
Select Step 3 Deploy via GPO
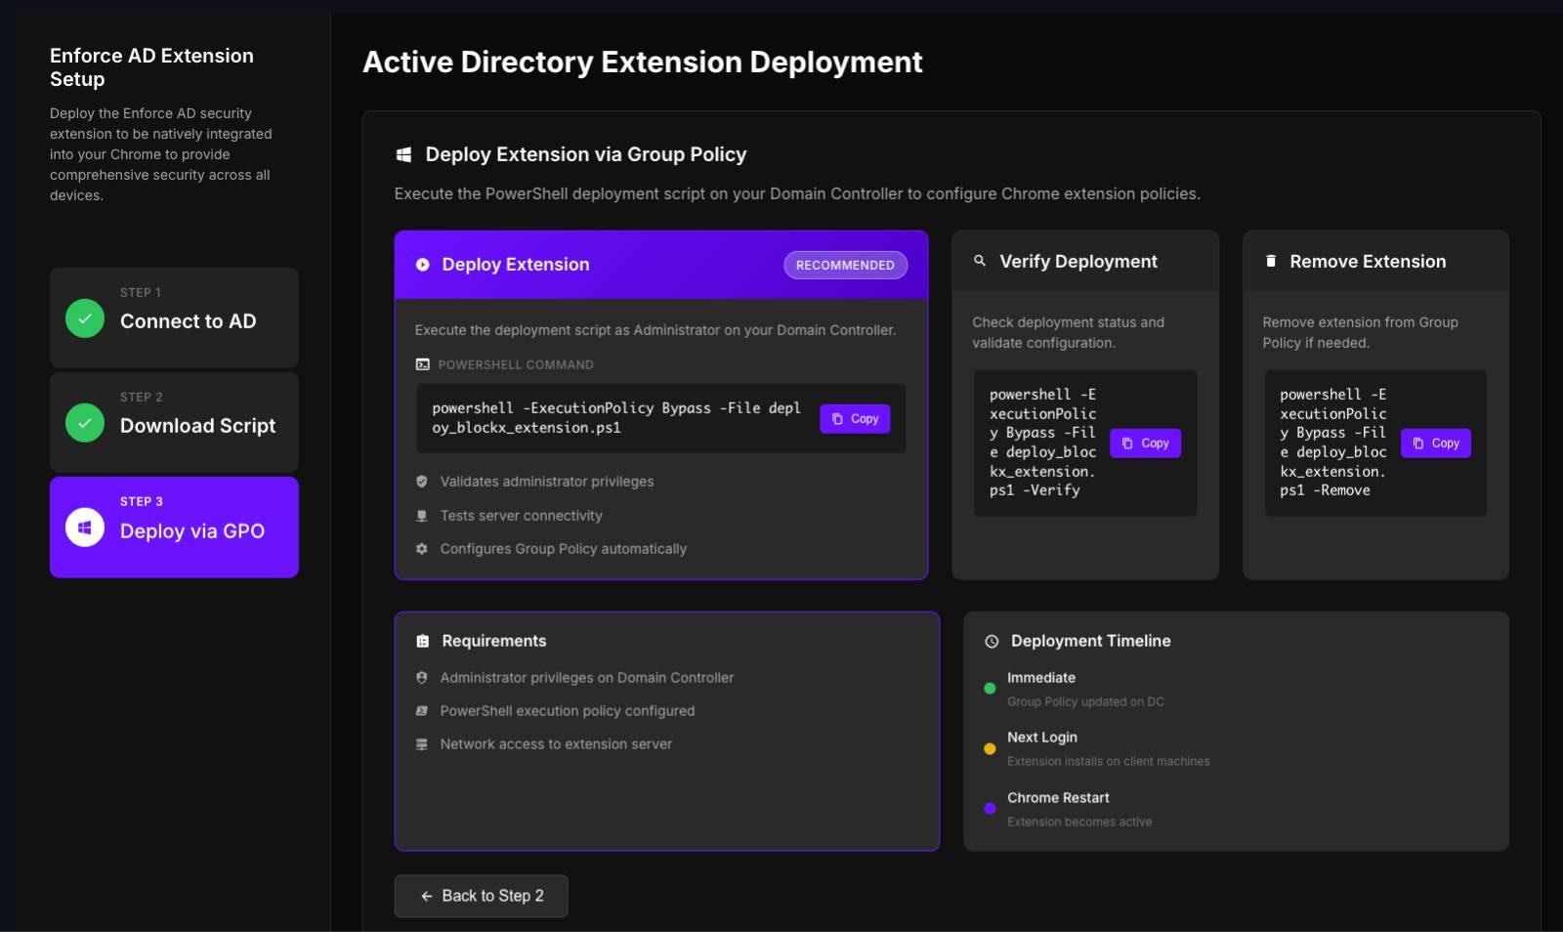click(174, 528)
